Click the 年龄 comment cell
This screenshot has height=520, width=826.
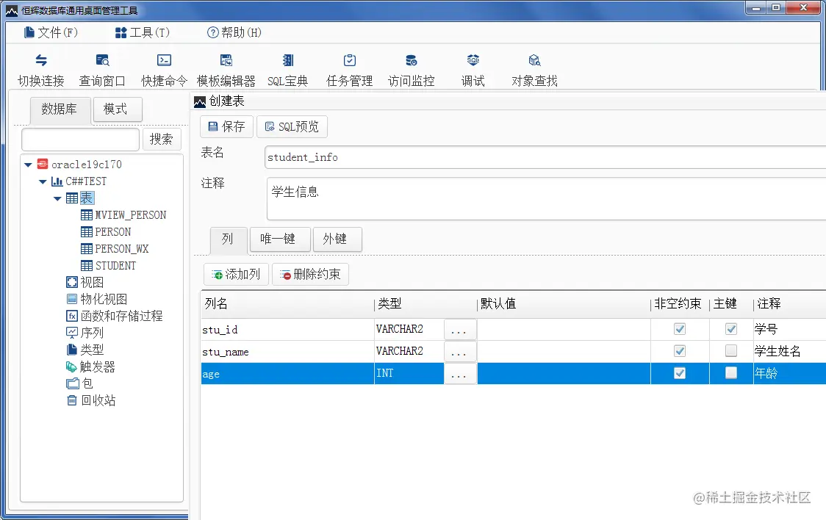(x=790, y=374)
